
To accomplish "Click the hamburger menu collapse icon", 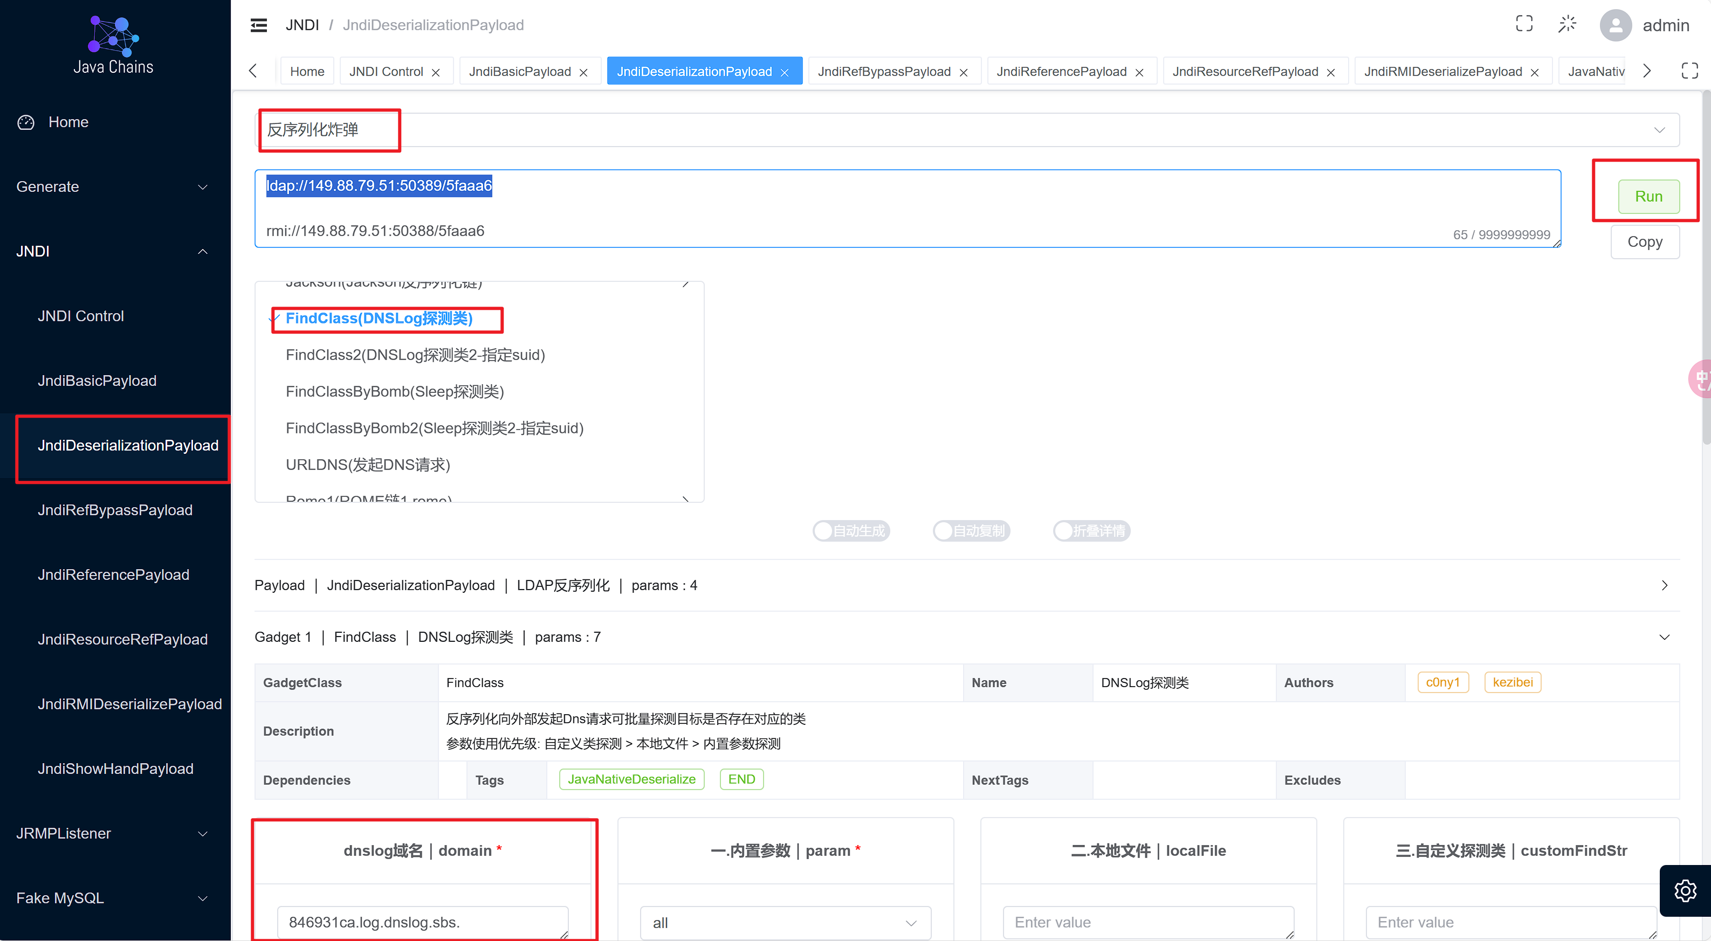I will pos(258,25).
